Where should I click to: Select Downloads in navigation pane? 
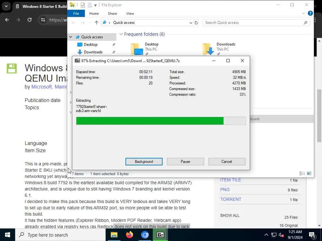click(x=93, y=52)
